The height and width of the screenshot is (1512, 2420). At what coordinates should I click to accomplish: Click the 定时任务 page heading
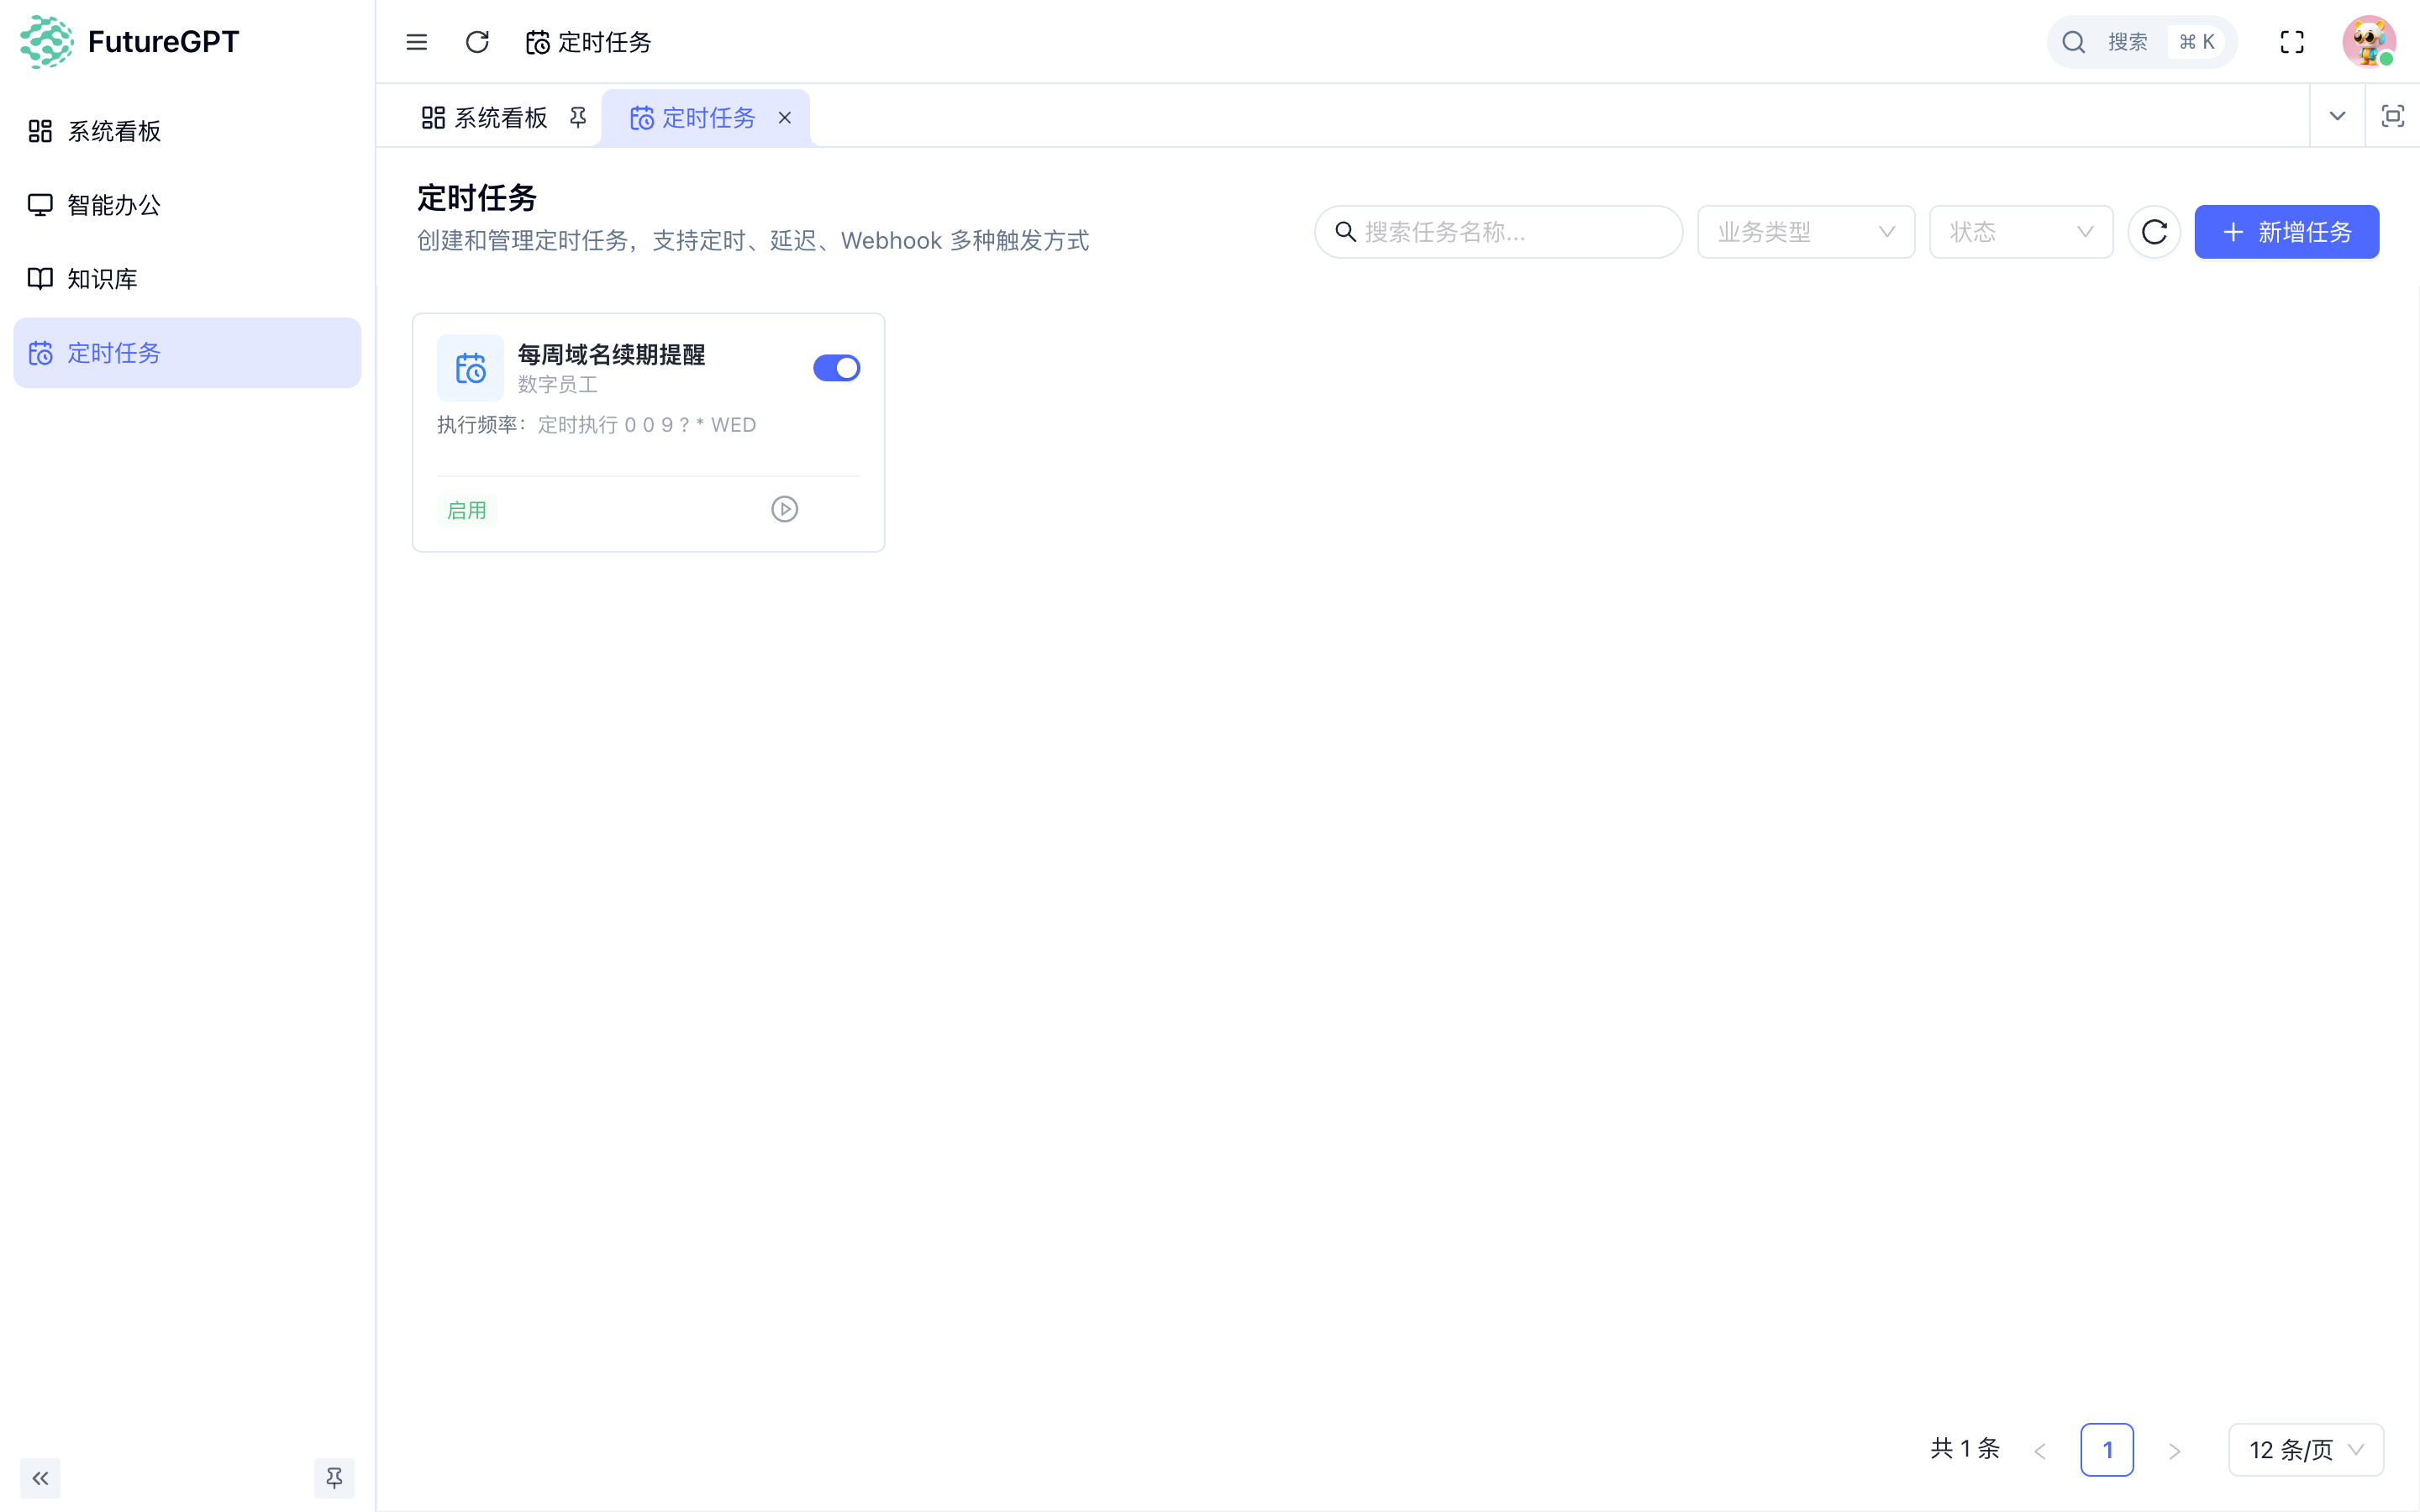(477, 198)
